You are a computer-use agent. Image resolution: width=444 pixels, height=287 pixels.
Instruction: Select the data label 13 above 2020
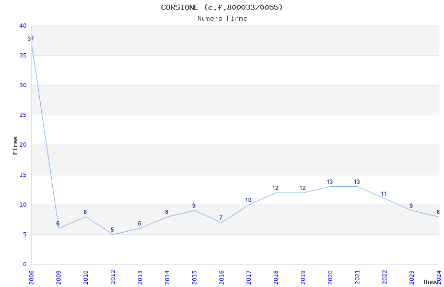(330, 182)
